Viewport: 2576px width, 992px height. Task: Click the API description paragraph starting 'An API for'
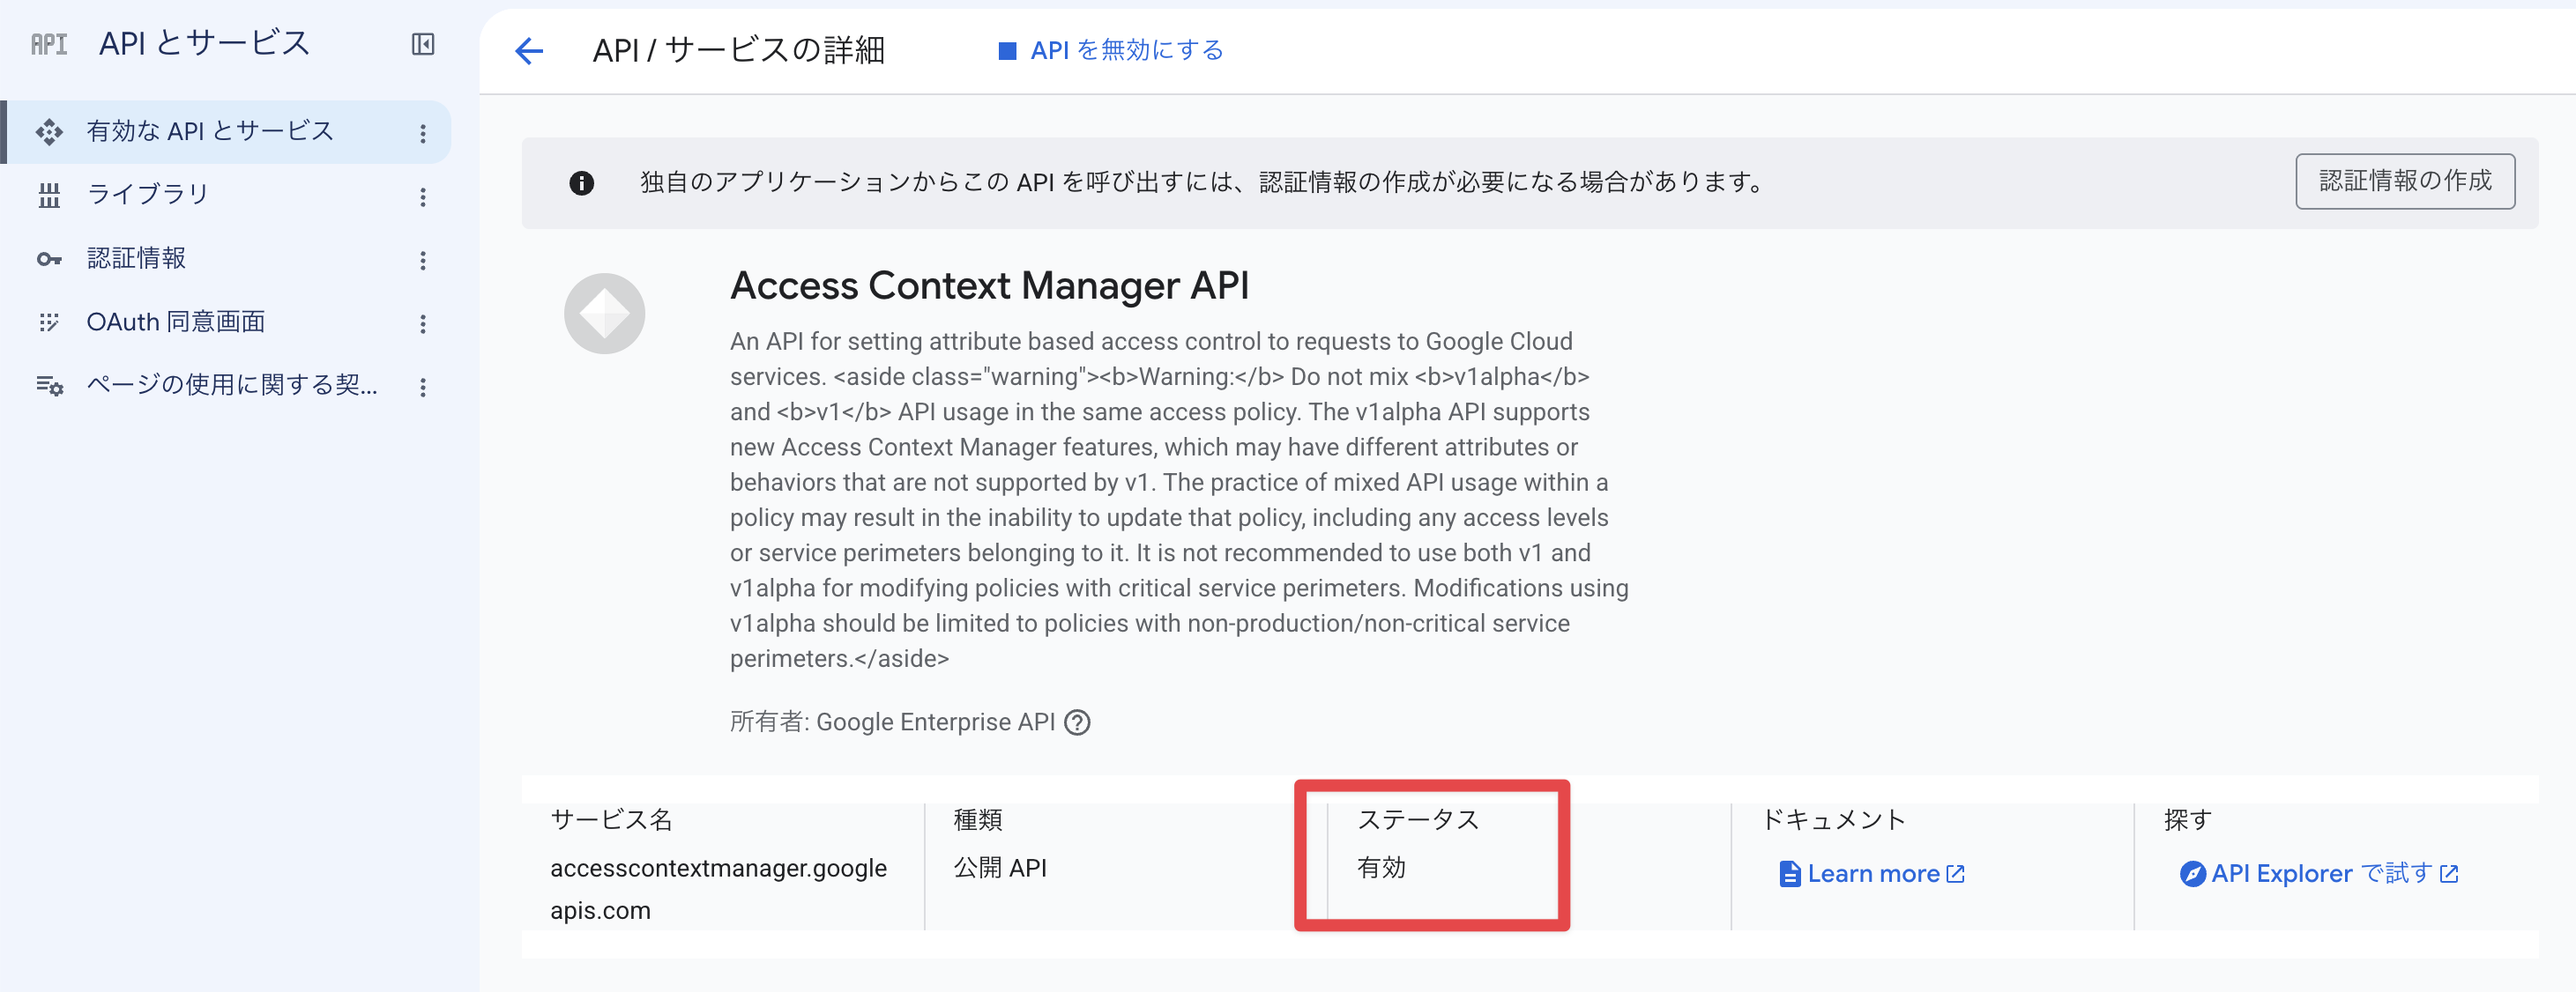coord(1179,500)
